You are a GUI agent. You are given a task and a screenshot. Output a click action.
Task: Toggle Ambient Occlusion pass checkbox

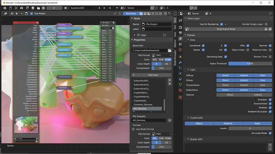tap(270, 112)
